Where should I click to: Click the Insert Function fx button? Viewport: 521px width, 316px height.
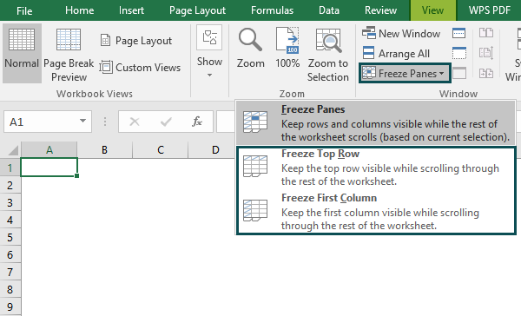tap(197, 122)
